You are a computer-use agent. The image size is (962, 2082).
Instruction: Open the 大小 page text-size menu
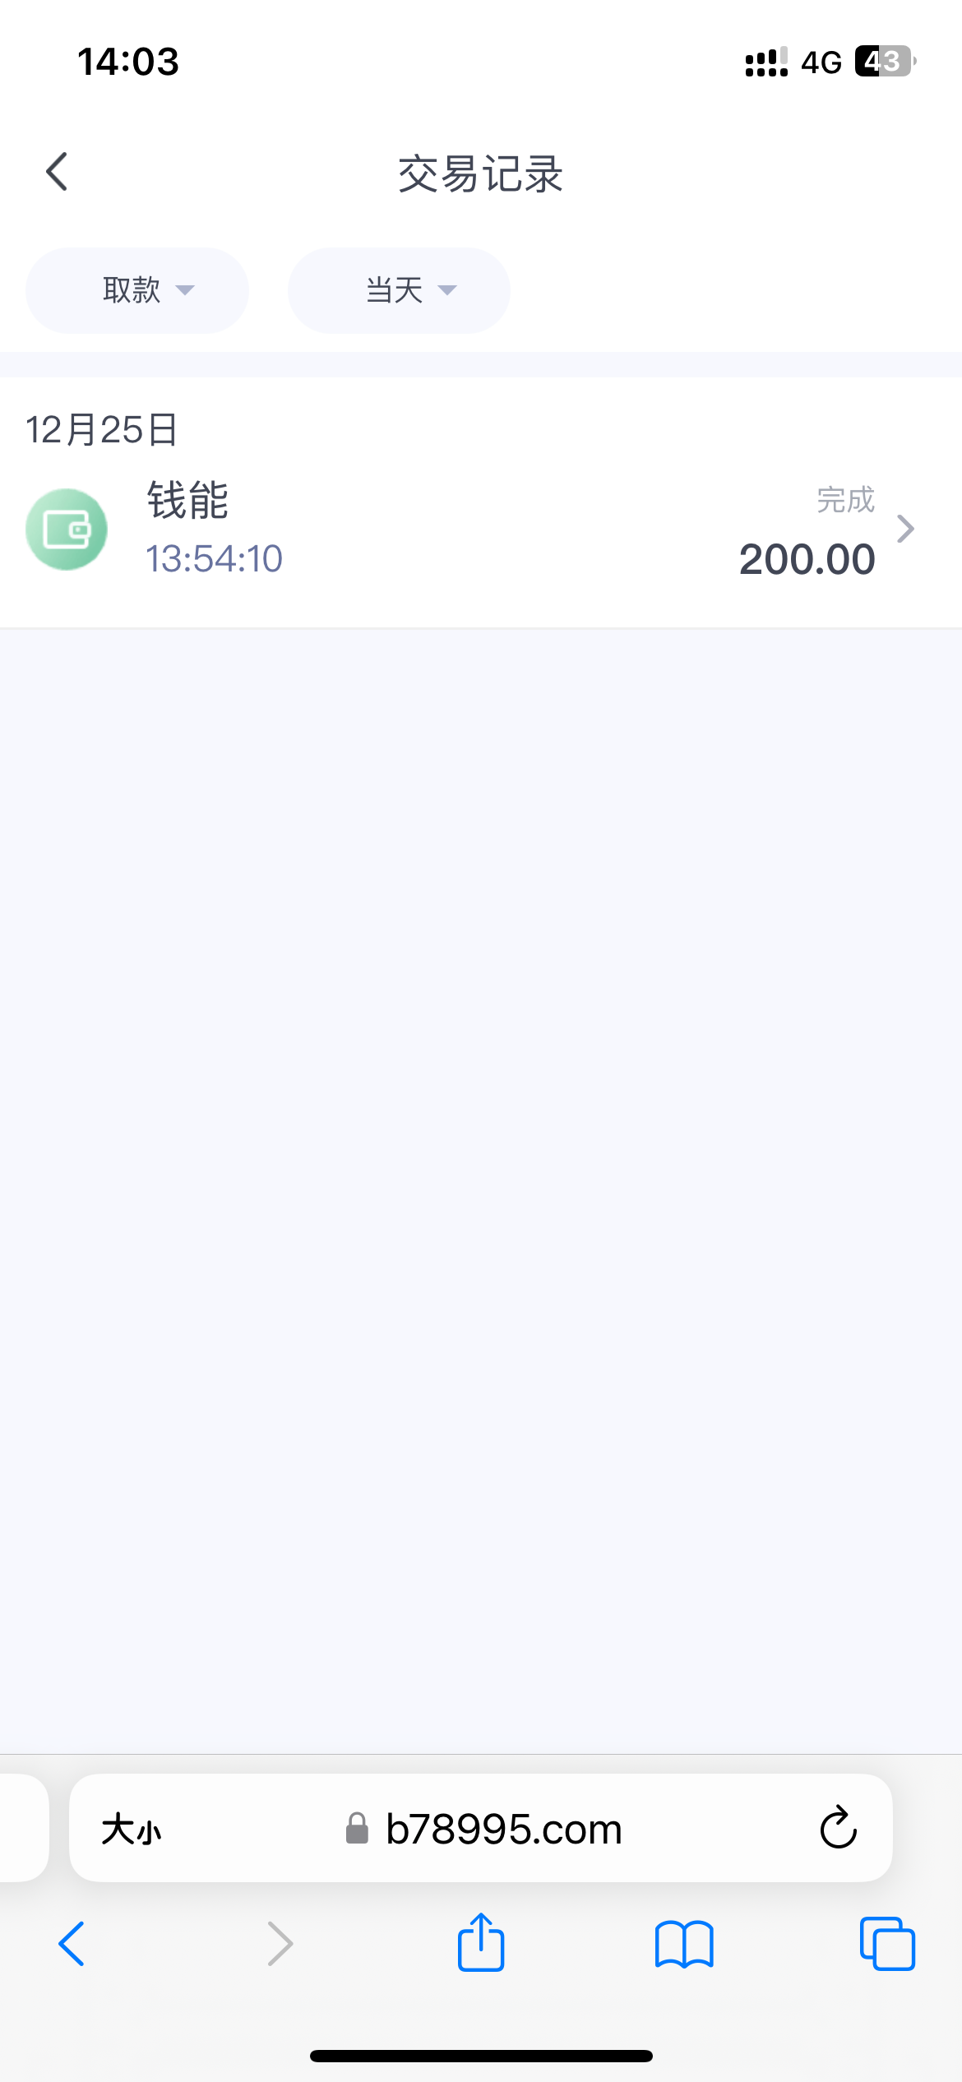pyautogui.click(x=132, y=1830)
